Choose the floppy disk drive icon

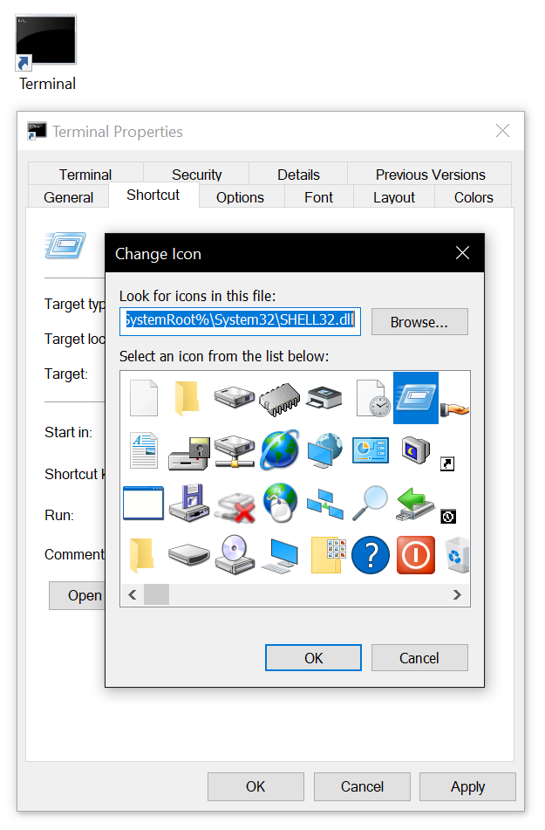pos(189,504)
